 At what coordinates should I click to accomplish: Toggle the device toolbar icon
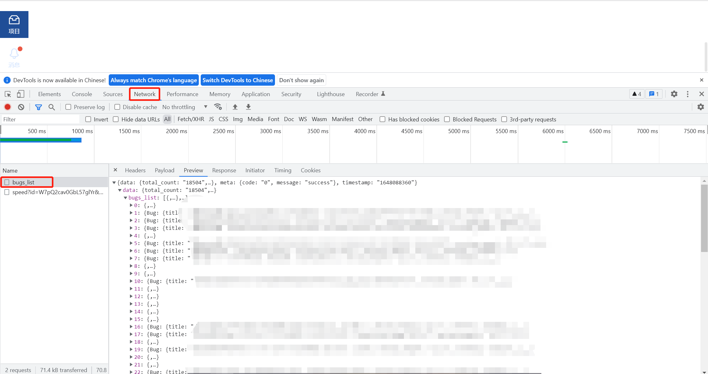pyautogui.click(x=21, y=94)
